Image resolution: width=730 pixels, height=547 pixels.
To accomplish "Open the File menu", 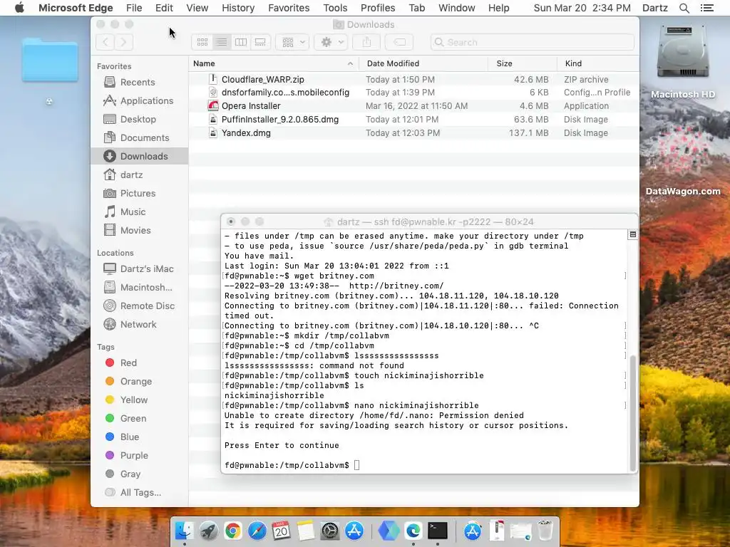I will pyautogui.click(x=134, y=8).
